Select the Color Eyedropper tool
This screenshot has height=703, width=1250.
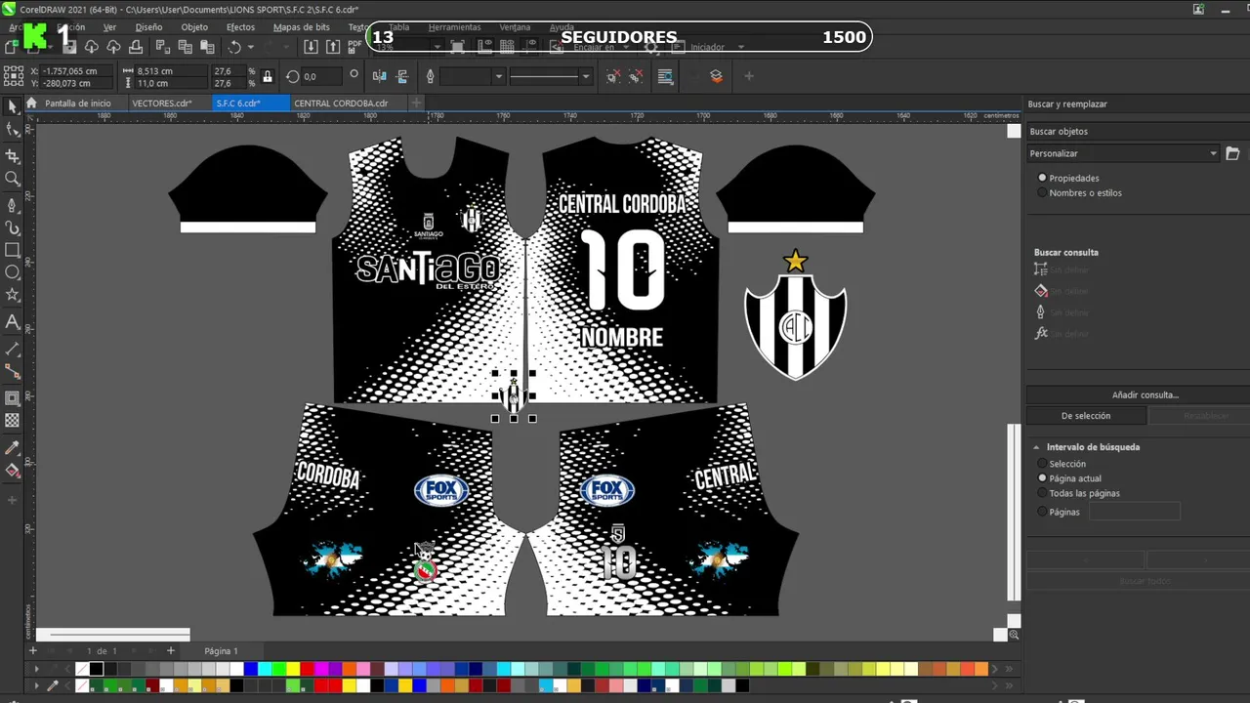point(12,448)
